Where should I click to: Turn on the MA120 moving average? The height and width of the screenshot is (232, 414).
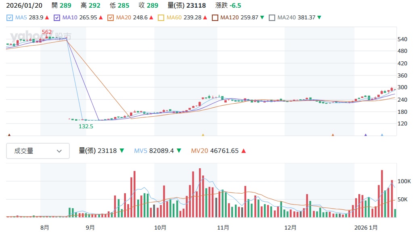point(215,18)
